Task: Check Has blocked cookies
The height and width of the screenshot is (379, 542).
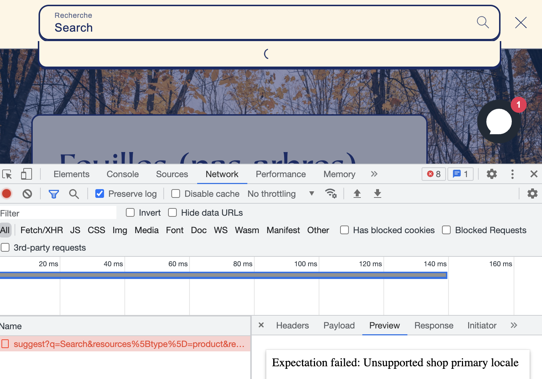Action: [x=344, y=230]
